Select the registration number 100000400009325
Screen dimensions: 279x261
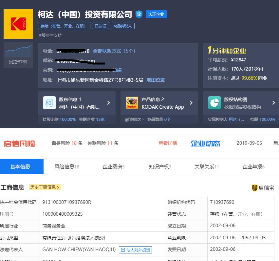click(63, 214)
